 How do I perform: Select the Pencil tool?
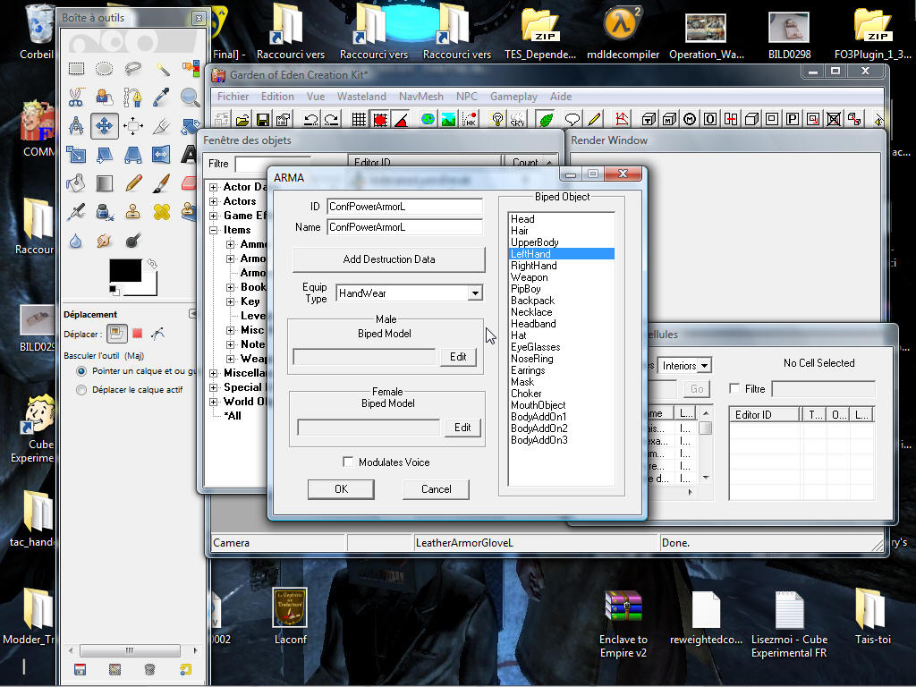coord(133,182)
